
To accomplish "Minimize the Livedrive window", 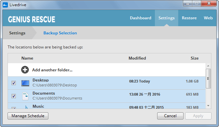I will click(x=187, y=4).
